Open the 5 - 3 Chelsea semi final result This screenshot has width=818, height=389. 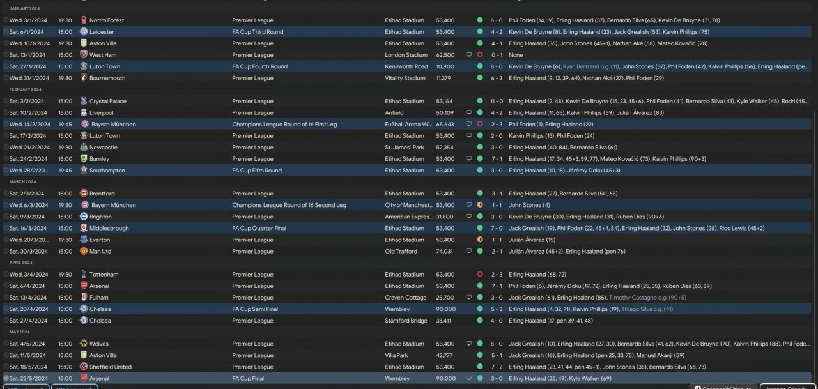[x=497, y=309]
